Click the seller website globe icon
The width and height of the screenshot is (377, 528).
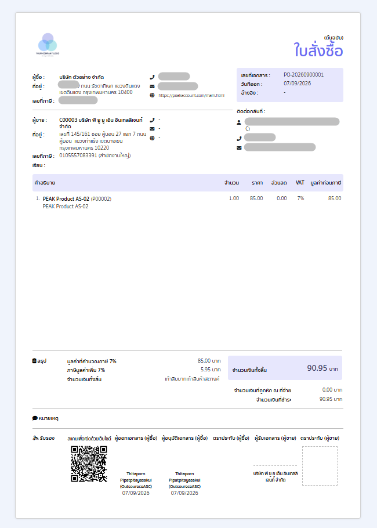click(152, 138)
